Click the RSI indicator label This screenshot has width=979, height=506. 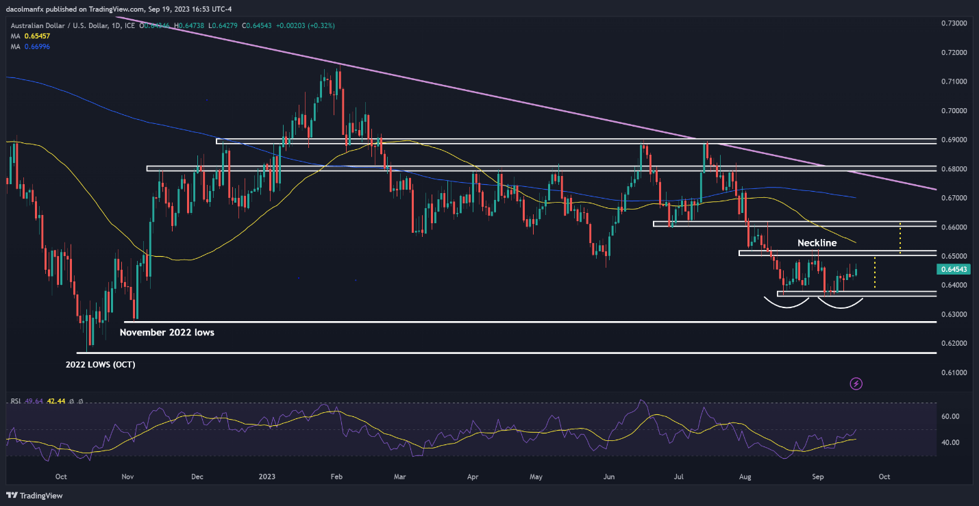click(x=15, y=401)
